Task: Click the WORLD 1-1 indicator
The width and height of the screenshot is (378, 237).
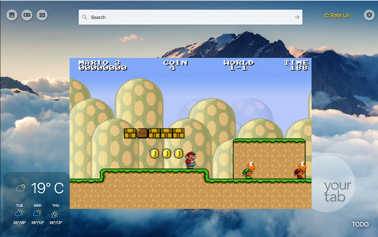Action: [239, 65]
